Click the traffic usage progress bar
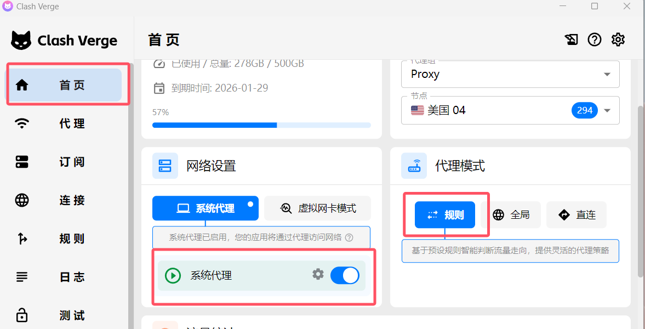The width and height of the screenshot is (645, 329). pyautogui.click(x=261, y=125)
